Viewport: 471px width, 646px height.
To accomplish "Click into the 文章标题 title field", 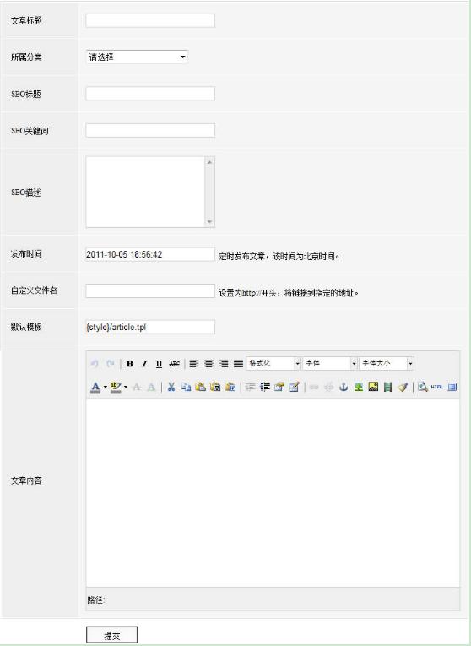I will (x=150, y=20).
